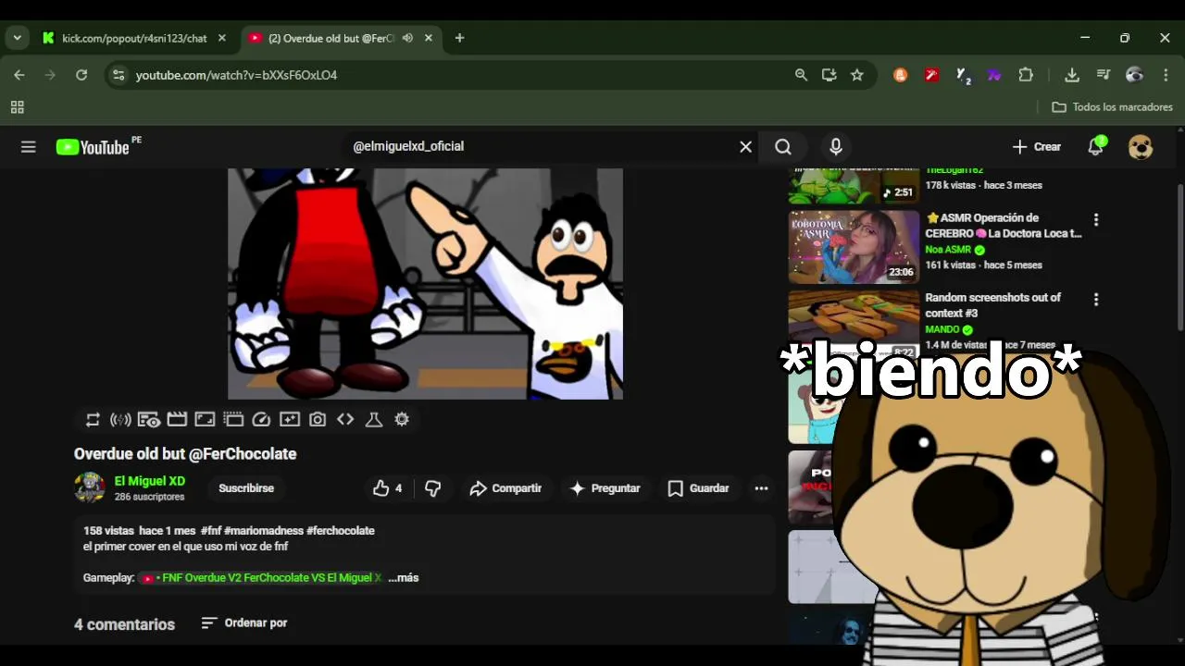
Task: Clear the YouTube search box text
Action: [x=745, y=146]
